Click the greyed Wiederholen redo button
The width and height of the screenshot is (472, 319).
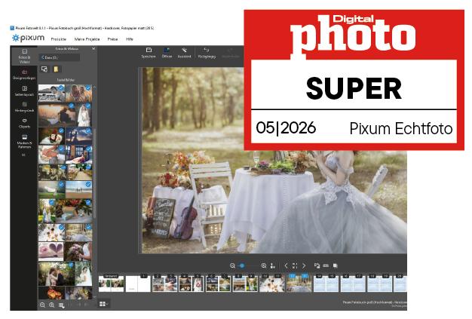click(x=231, y=53)
